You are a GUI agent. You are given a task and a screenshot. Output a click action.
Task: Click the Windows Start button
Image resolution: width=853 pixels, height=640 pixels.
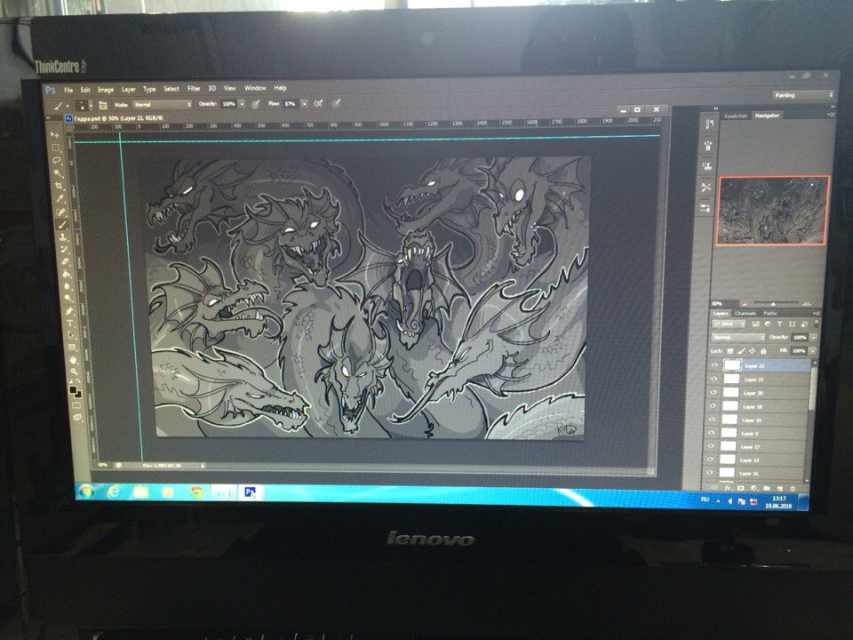86,491
